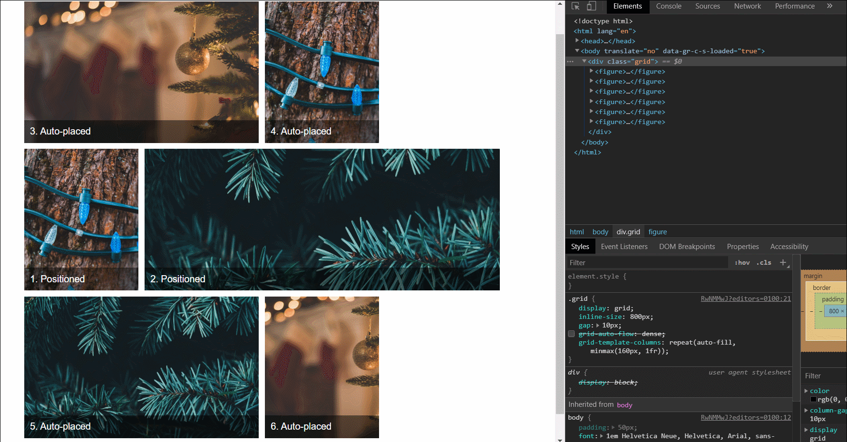847x442 pixels.
Task: Click the '800 ×' content box dimensions
Action: pyautogui.click(x=836, y=311)
